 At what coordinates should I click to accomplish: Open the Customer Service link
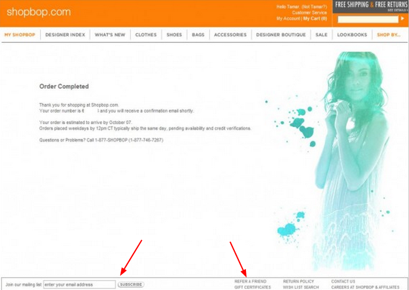click(x=310, y=12)
